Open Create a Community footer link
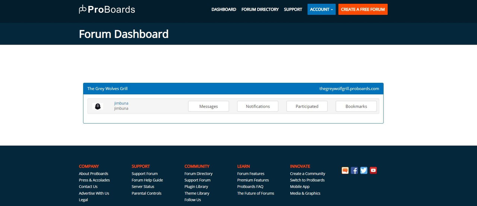The height and width of the screenshot is (206, 477). click(x=308, y=174)
